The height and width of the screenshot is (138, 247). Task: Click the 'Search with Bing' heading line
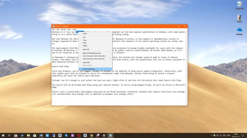60,66
